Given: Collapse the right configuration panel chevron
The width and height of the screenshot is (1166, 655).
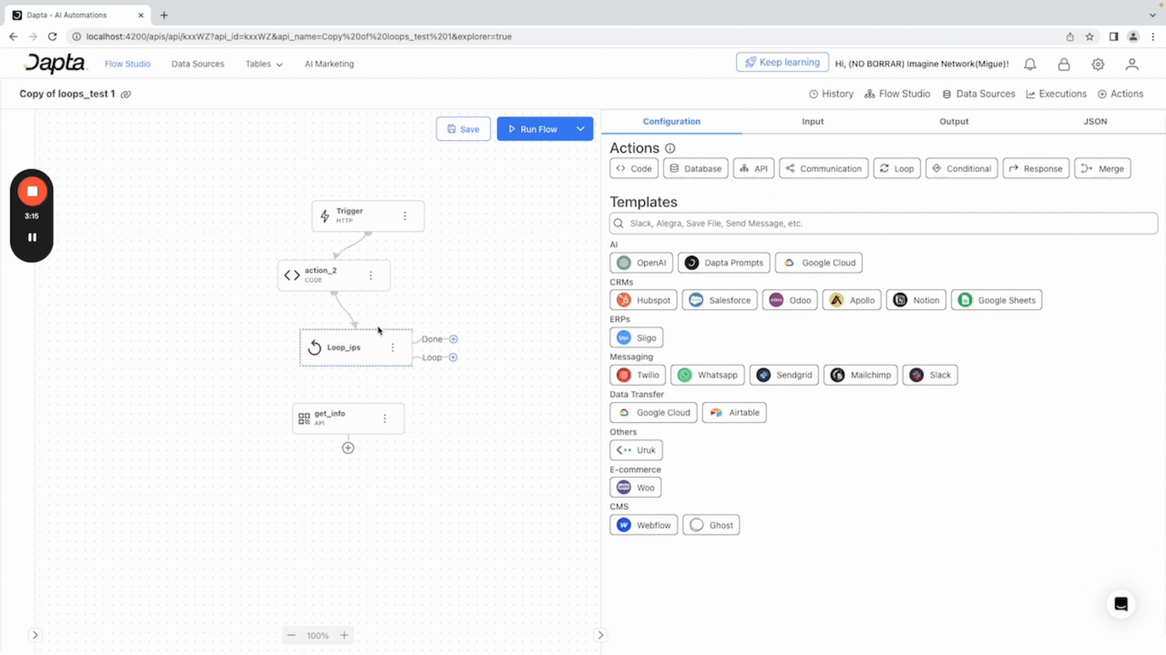Looking at the screenshot, I should [601, 635].
